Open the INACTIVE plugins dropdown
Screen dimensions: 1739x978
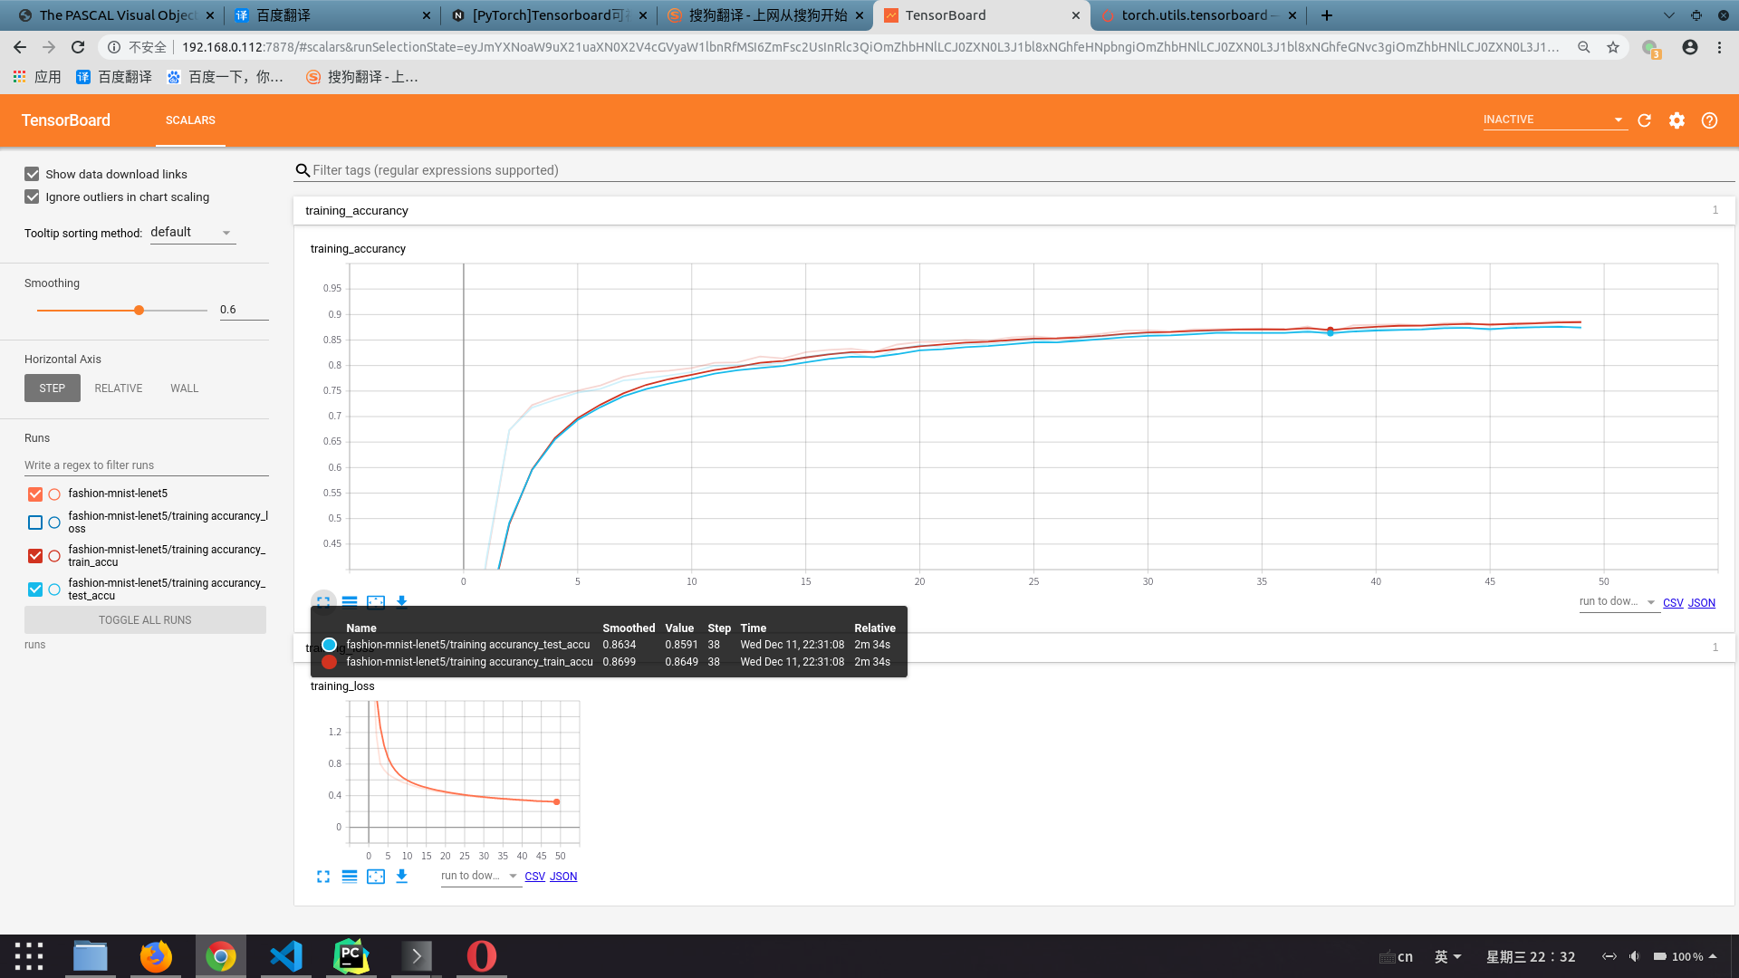coord(1552,120)
